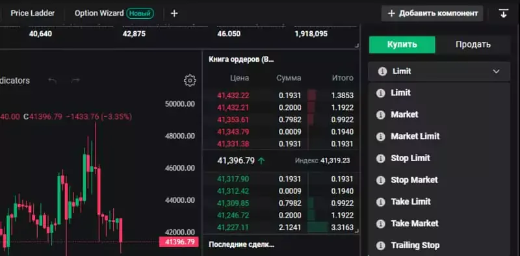Screen dimensions: 520x256
Task: Click green up arrow beside 41,396.79 price
Action: coord(261,161)
